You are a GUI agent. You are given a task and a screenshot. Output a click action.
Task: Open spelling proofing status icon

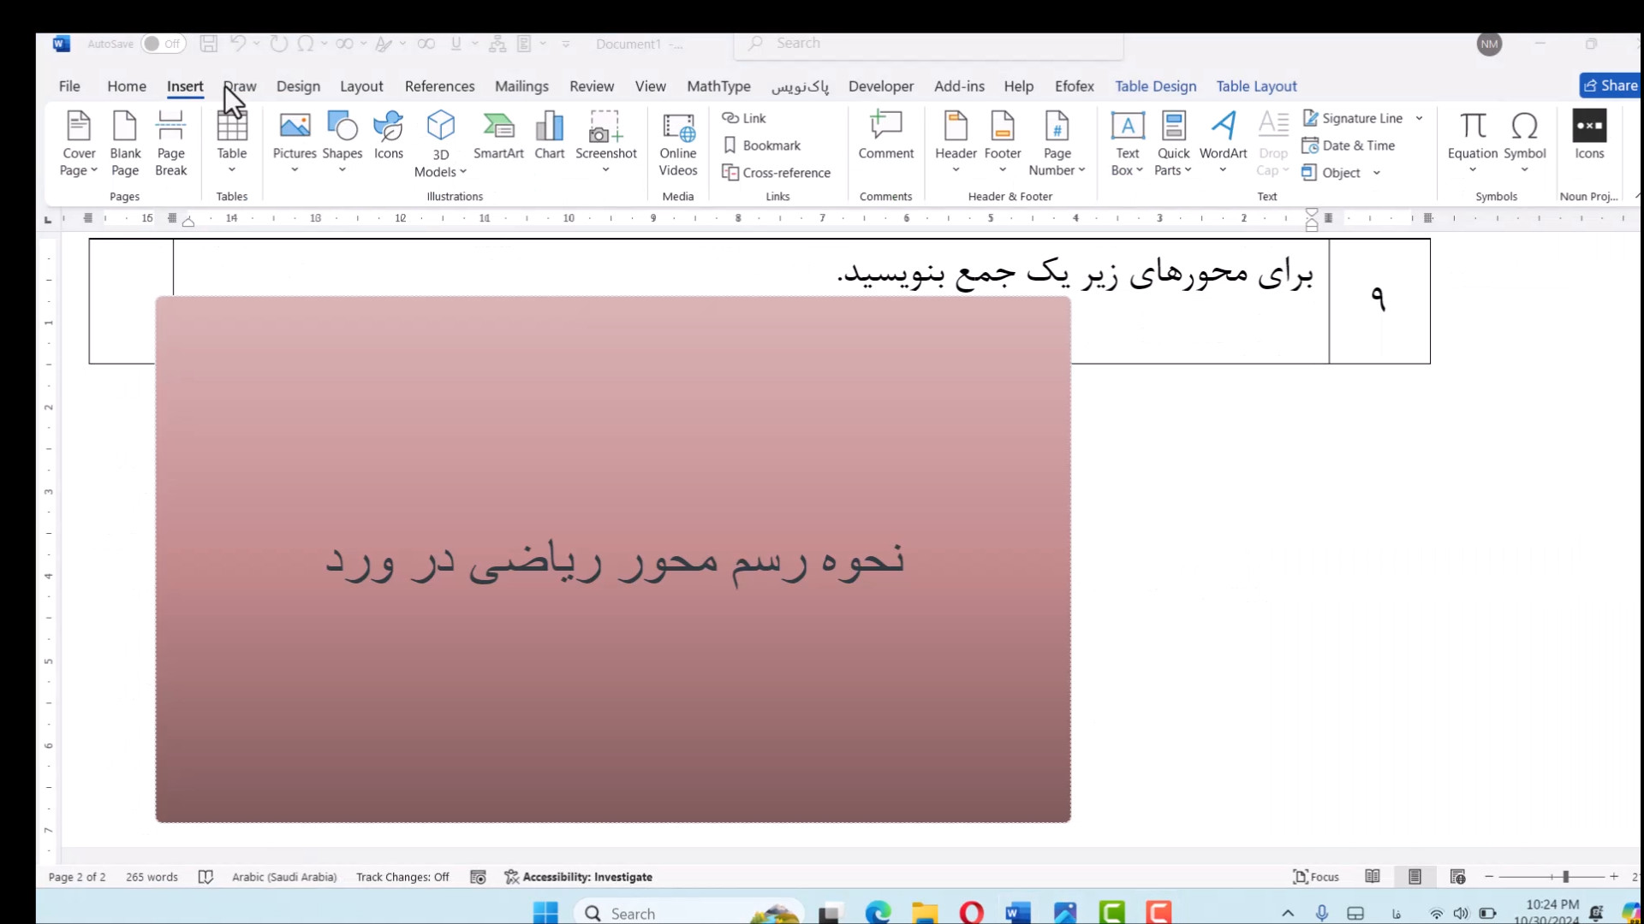coord(205,877)
